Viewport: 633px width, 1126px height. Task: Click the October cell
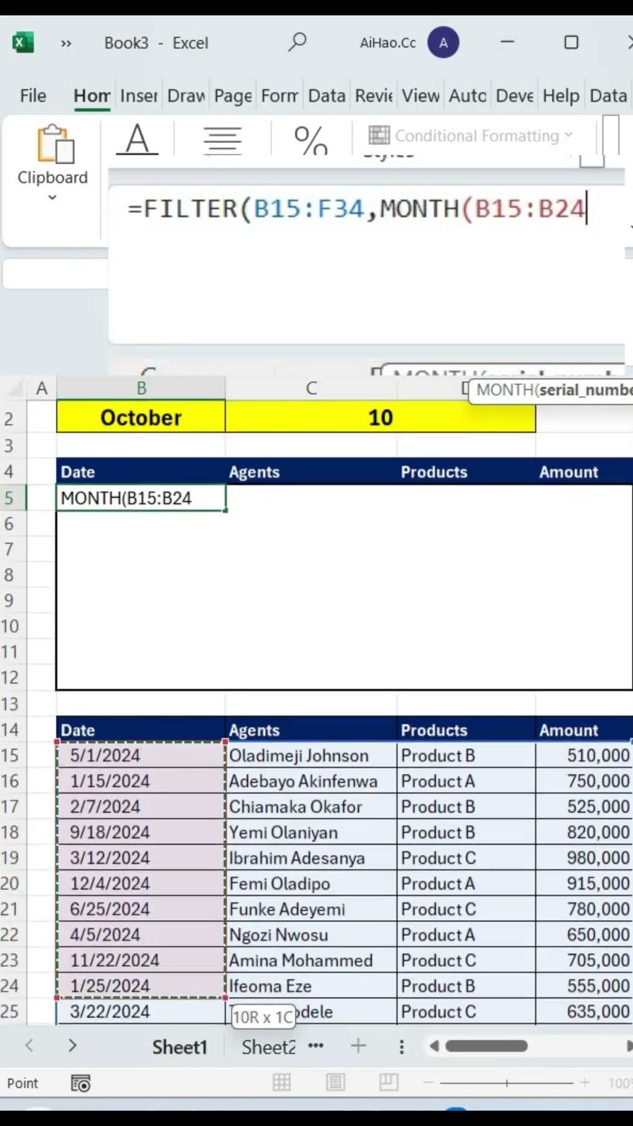click(141, 418)
